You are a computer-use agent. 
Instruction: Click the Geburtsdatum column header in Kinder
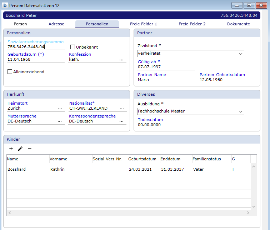[x=142, y=159]
